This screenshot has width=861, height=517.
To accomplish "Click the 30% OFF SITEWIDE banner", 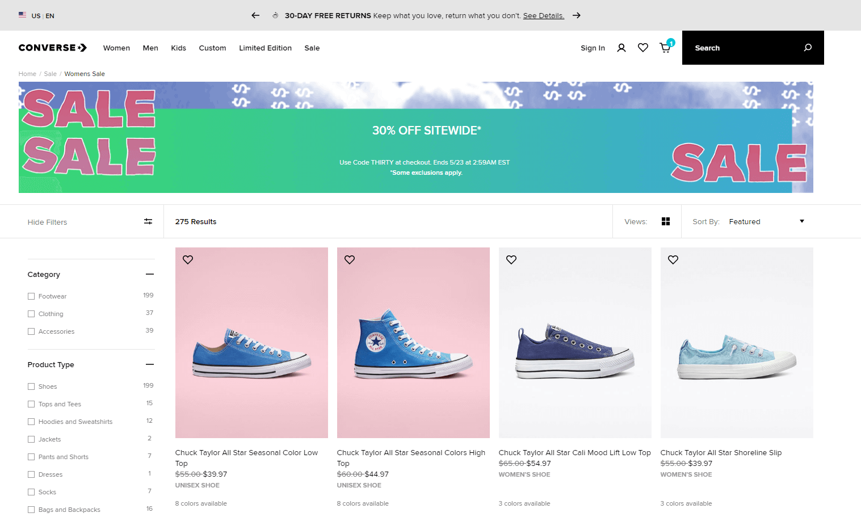I will click(416, 137).
